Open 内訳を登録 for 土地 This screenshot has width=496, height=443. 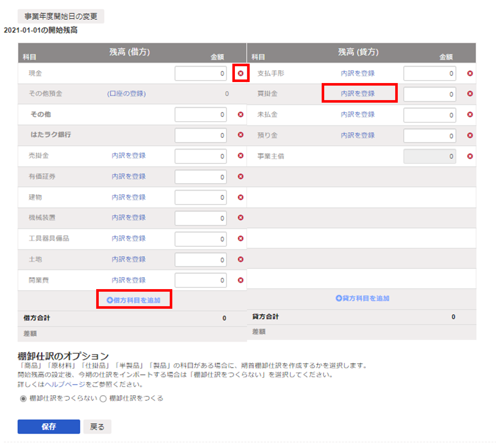pos(129,259)
